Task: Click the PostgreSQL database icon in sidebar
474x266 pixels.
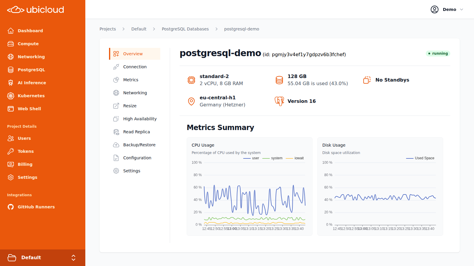Action: 11,70
